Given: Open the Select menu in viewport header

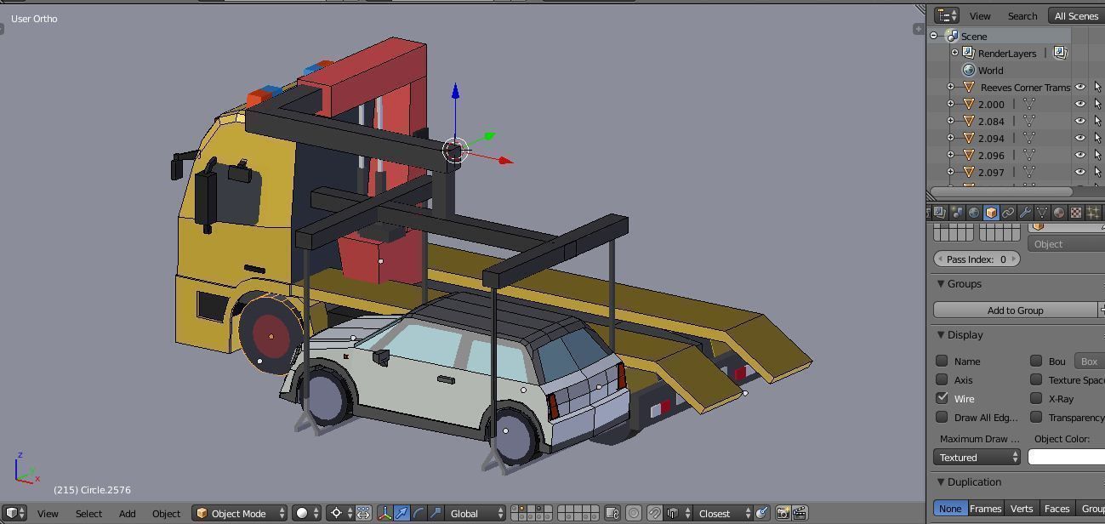Looking at the screenshot, I should [x=88, y=514].
